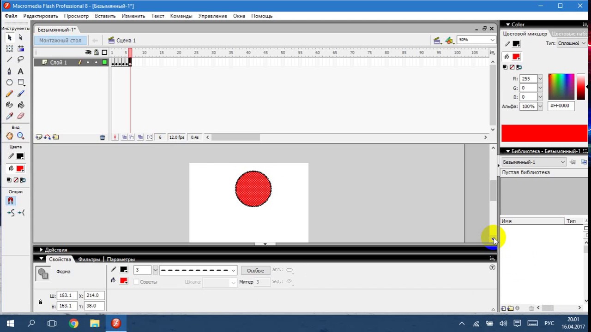Select the white arrow Subselection tool
This screenshot has width=591, height=332.
pyautogui.click(x=20, y=37)
